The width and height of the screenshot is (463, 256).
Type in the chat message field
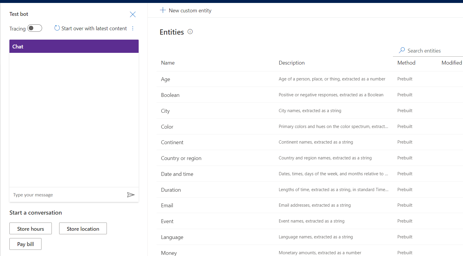click(x=68, y=195)
